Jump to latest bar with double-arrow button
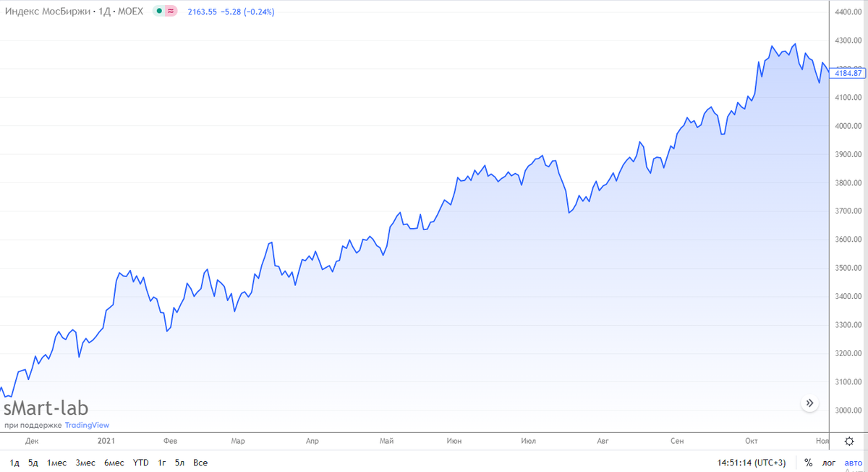 (809, 403)
